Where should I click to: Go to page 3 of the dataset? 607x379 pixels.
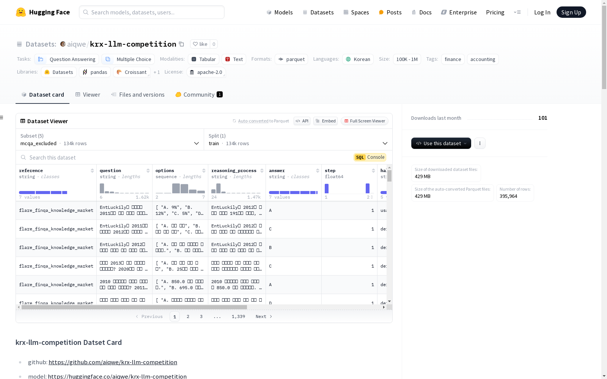pyautogui.click(x=201, y=316)
